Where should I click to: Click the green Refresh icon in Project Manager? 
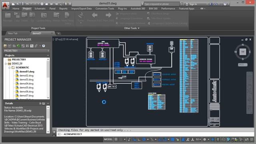coord(18,46)
